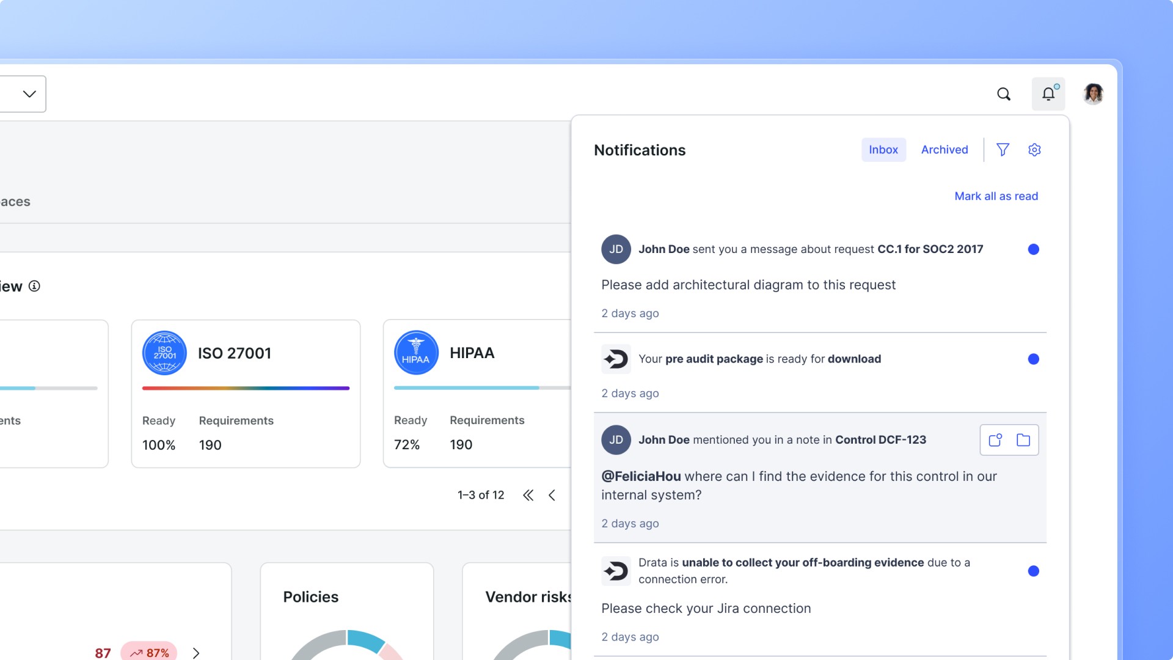Click HIPAA Requirements value 190
Image resolution: width=1173 pixels, height=660 pixels.
461,444
